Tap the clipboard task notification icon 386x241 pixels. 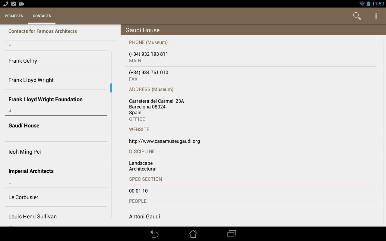coord(14,4)
